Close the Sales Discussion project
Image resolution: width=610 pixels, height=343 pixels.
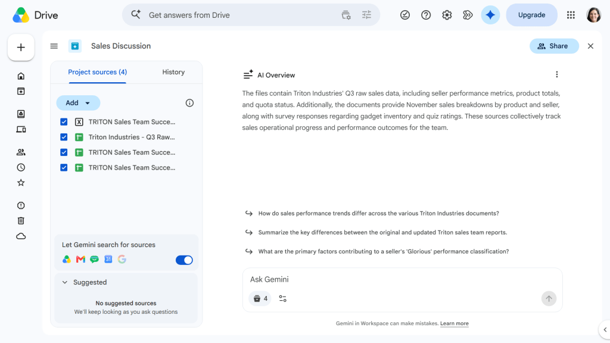click(x=590, y=46)
